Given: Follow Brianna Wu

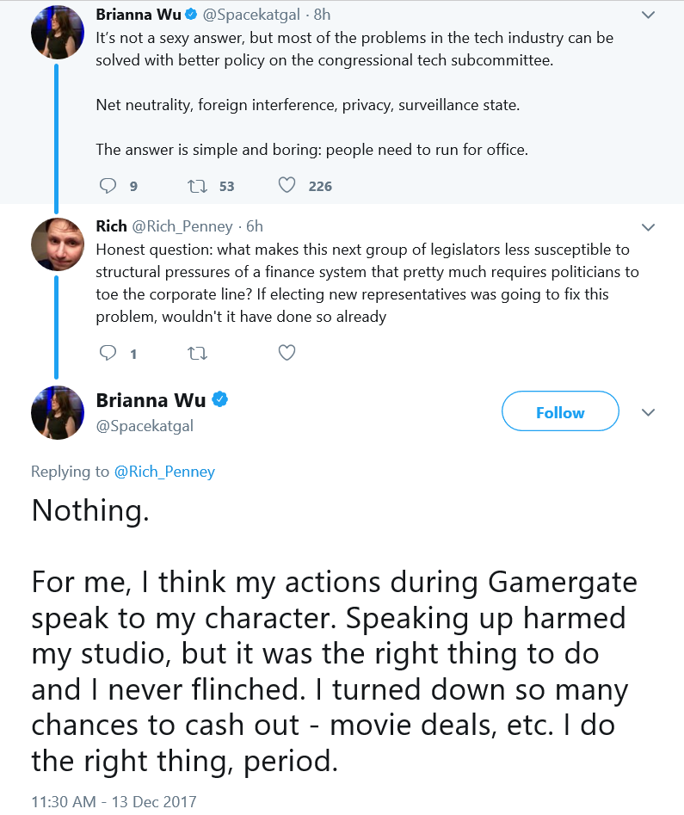Looking at the screenshot, I should tap(560, 411).
